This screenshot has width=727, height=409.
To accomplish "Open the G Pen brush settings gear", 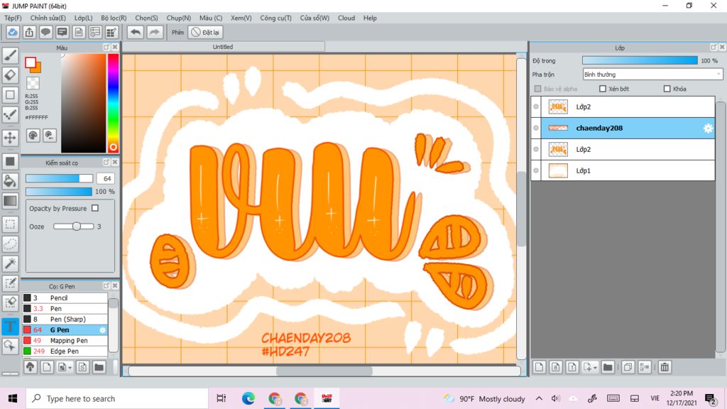I will (102, 329).
